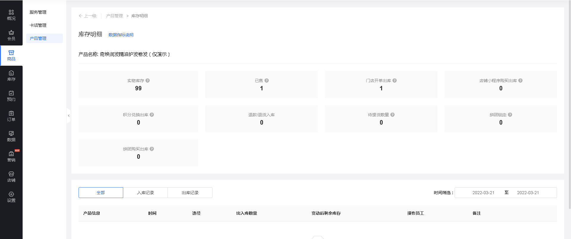Open the 会员 members section

[x=11, y=35]
